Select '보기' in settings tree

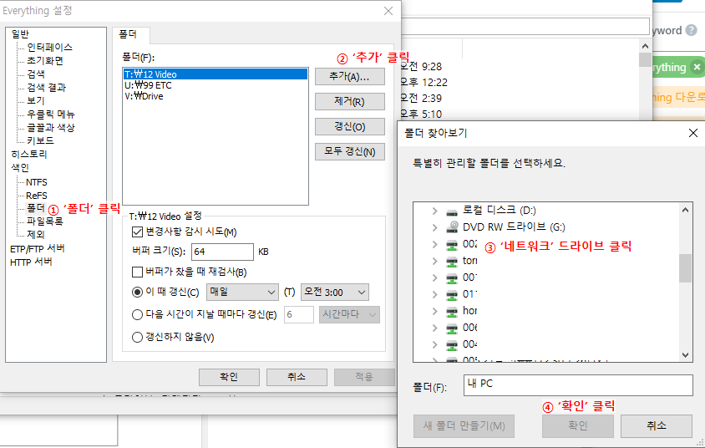36,101
